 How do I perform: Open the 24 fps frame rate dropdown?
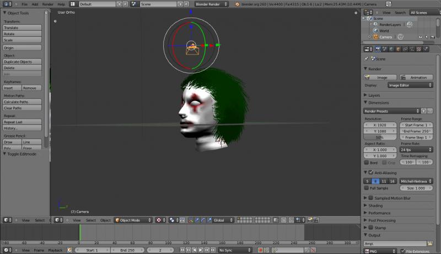[x=416, y=150]
